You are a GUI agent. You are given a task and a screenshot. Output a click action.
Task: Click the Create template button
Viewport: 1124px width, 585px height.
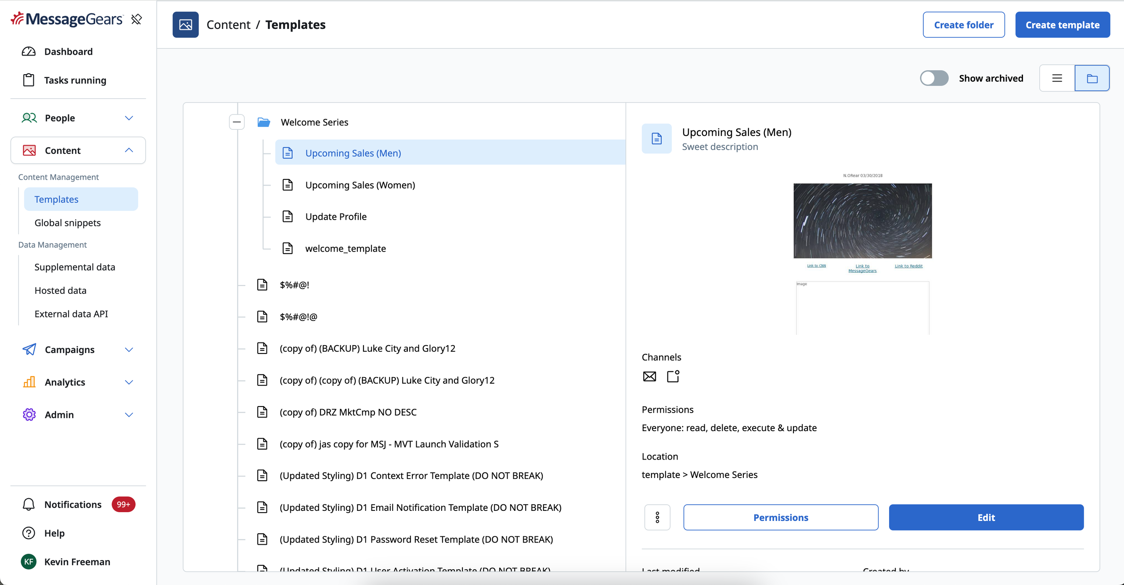pos(1063,25)
